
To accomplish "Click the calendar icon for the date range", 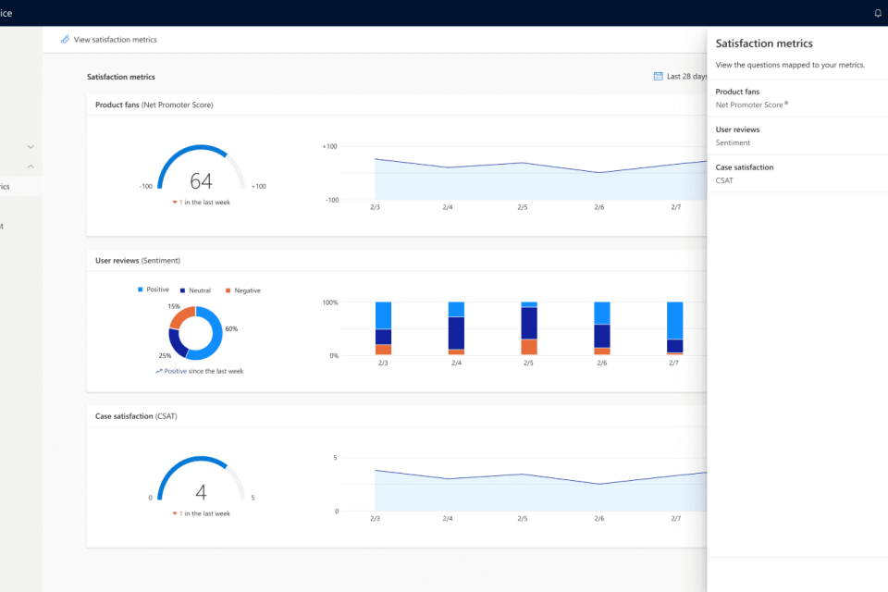I will click(x=659, y=77).
